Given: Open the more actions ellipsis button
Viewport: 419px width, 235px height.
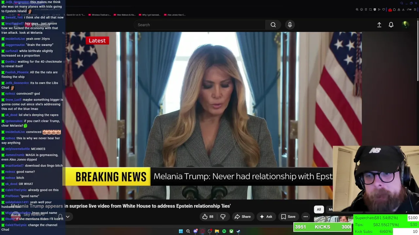Looking at the screenshot, I should (305, 217).
